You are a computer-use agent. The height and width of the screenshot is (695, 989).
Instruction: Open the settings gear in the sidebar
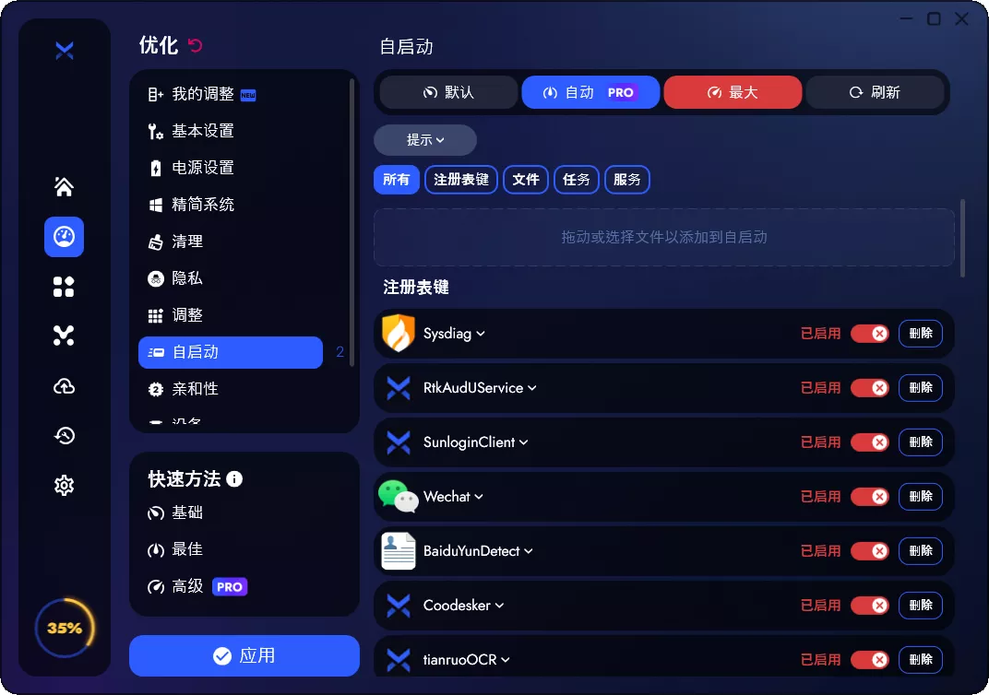[64, 485]
